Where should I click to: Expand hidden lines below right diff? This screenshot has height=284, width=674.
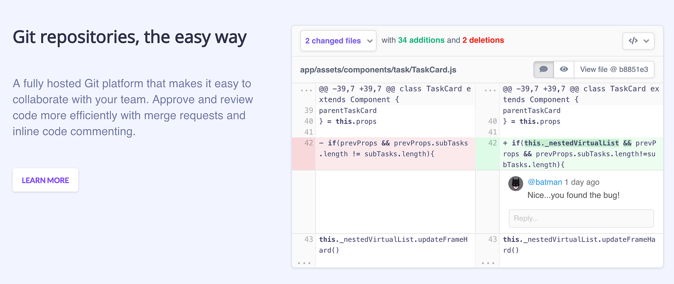click(x=488, y=262)
